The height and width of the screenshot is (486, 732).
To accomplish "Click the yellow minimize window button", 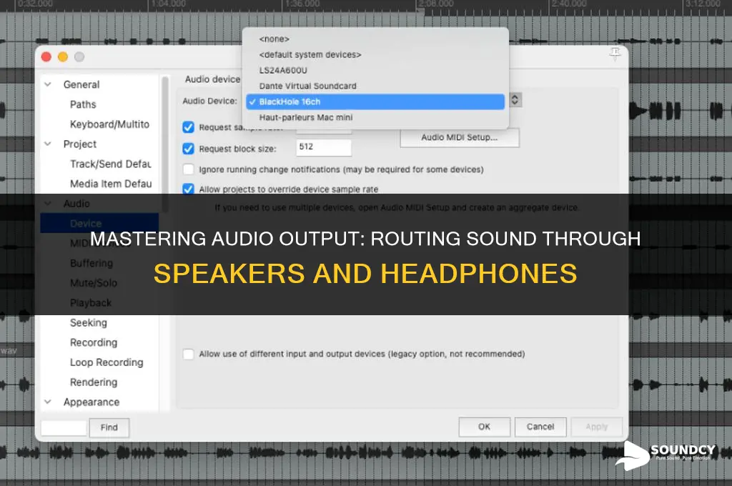I will tap(63, 57).
